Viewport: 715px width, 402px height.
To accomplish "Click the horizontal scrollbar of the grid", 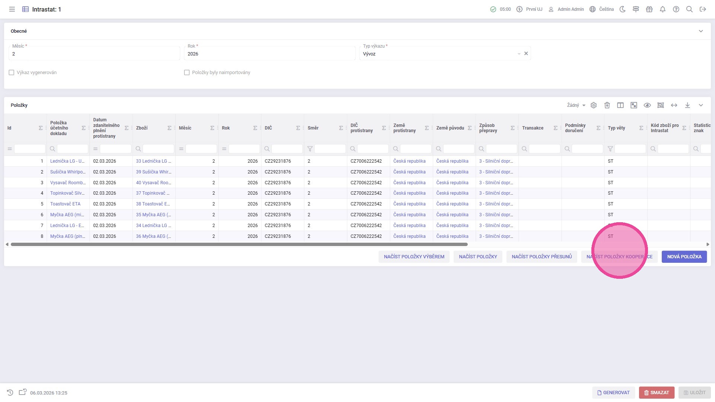I will tap(238, 245).
